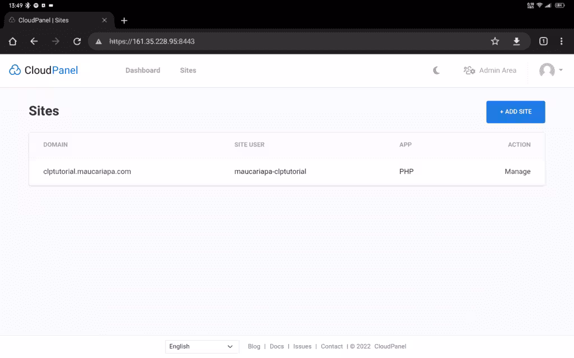Toggle dark mode with the moon icon

pos(436,70)
